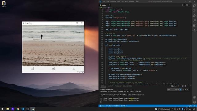Open Windows Action Center notifications
The width and height of the screenshot is (197, 111).
point(194,109)
